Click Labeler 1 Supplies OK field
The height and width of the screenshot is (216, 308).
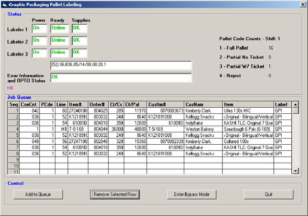tap(80, 29)
